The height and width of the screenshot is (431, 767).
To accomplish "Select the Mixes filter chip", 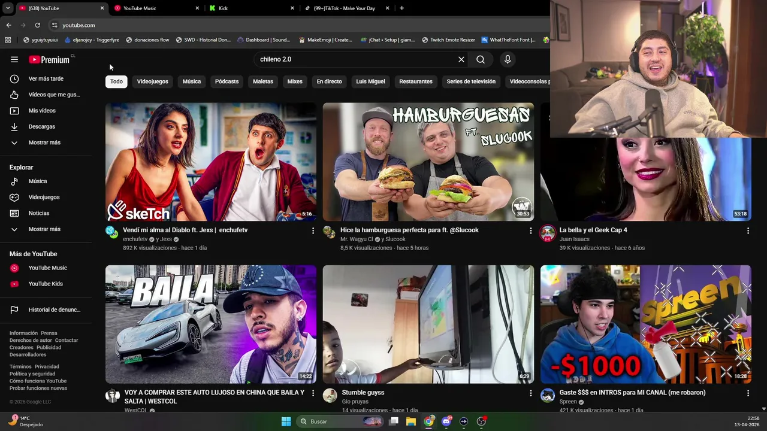I will (x=295, y=81).
